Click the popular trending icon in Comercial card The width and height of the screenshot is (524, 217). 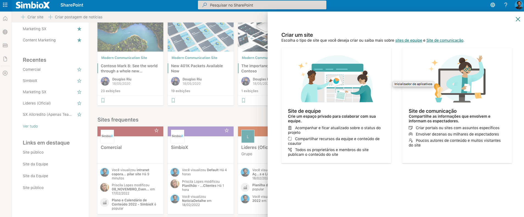coord(105,202)
